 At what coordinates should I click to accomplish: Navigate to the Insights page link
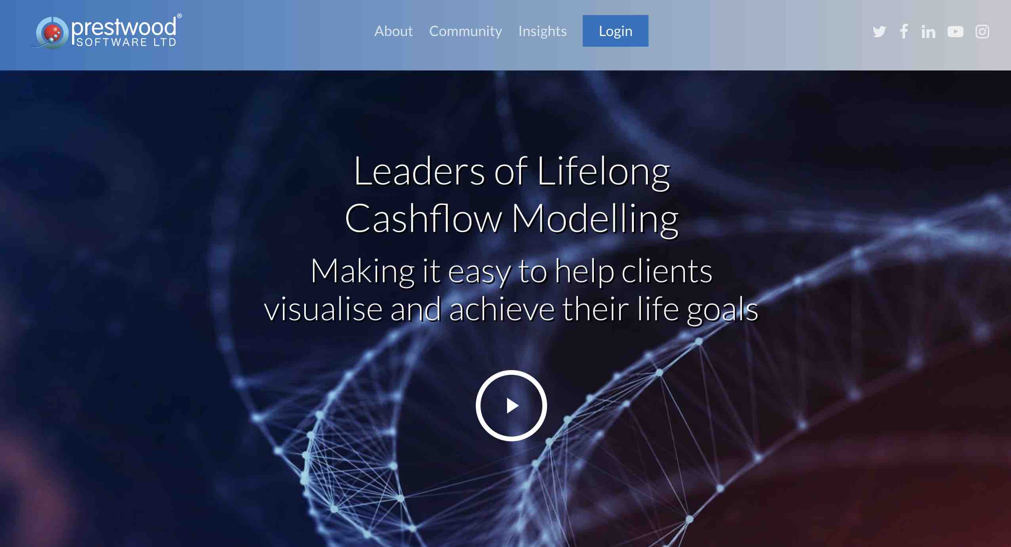click(x=543, y=31)
